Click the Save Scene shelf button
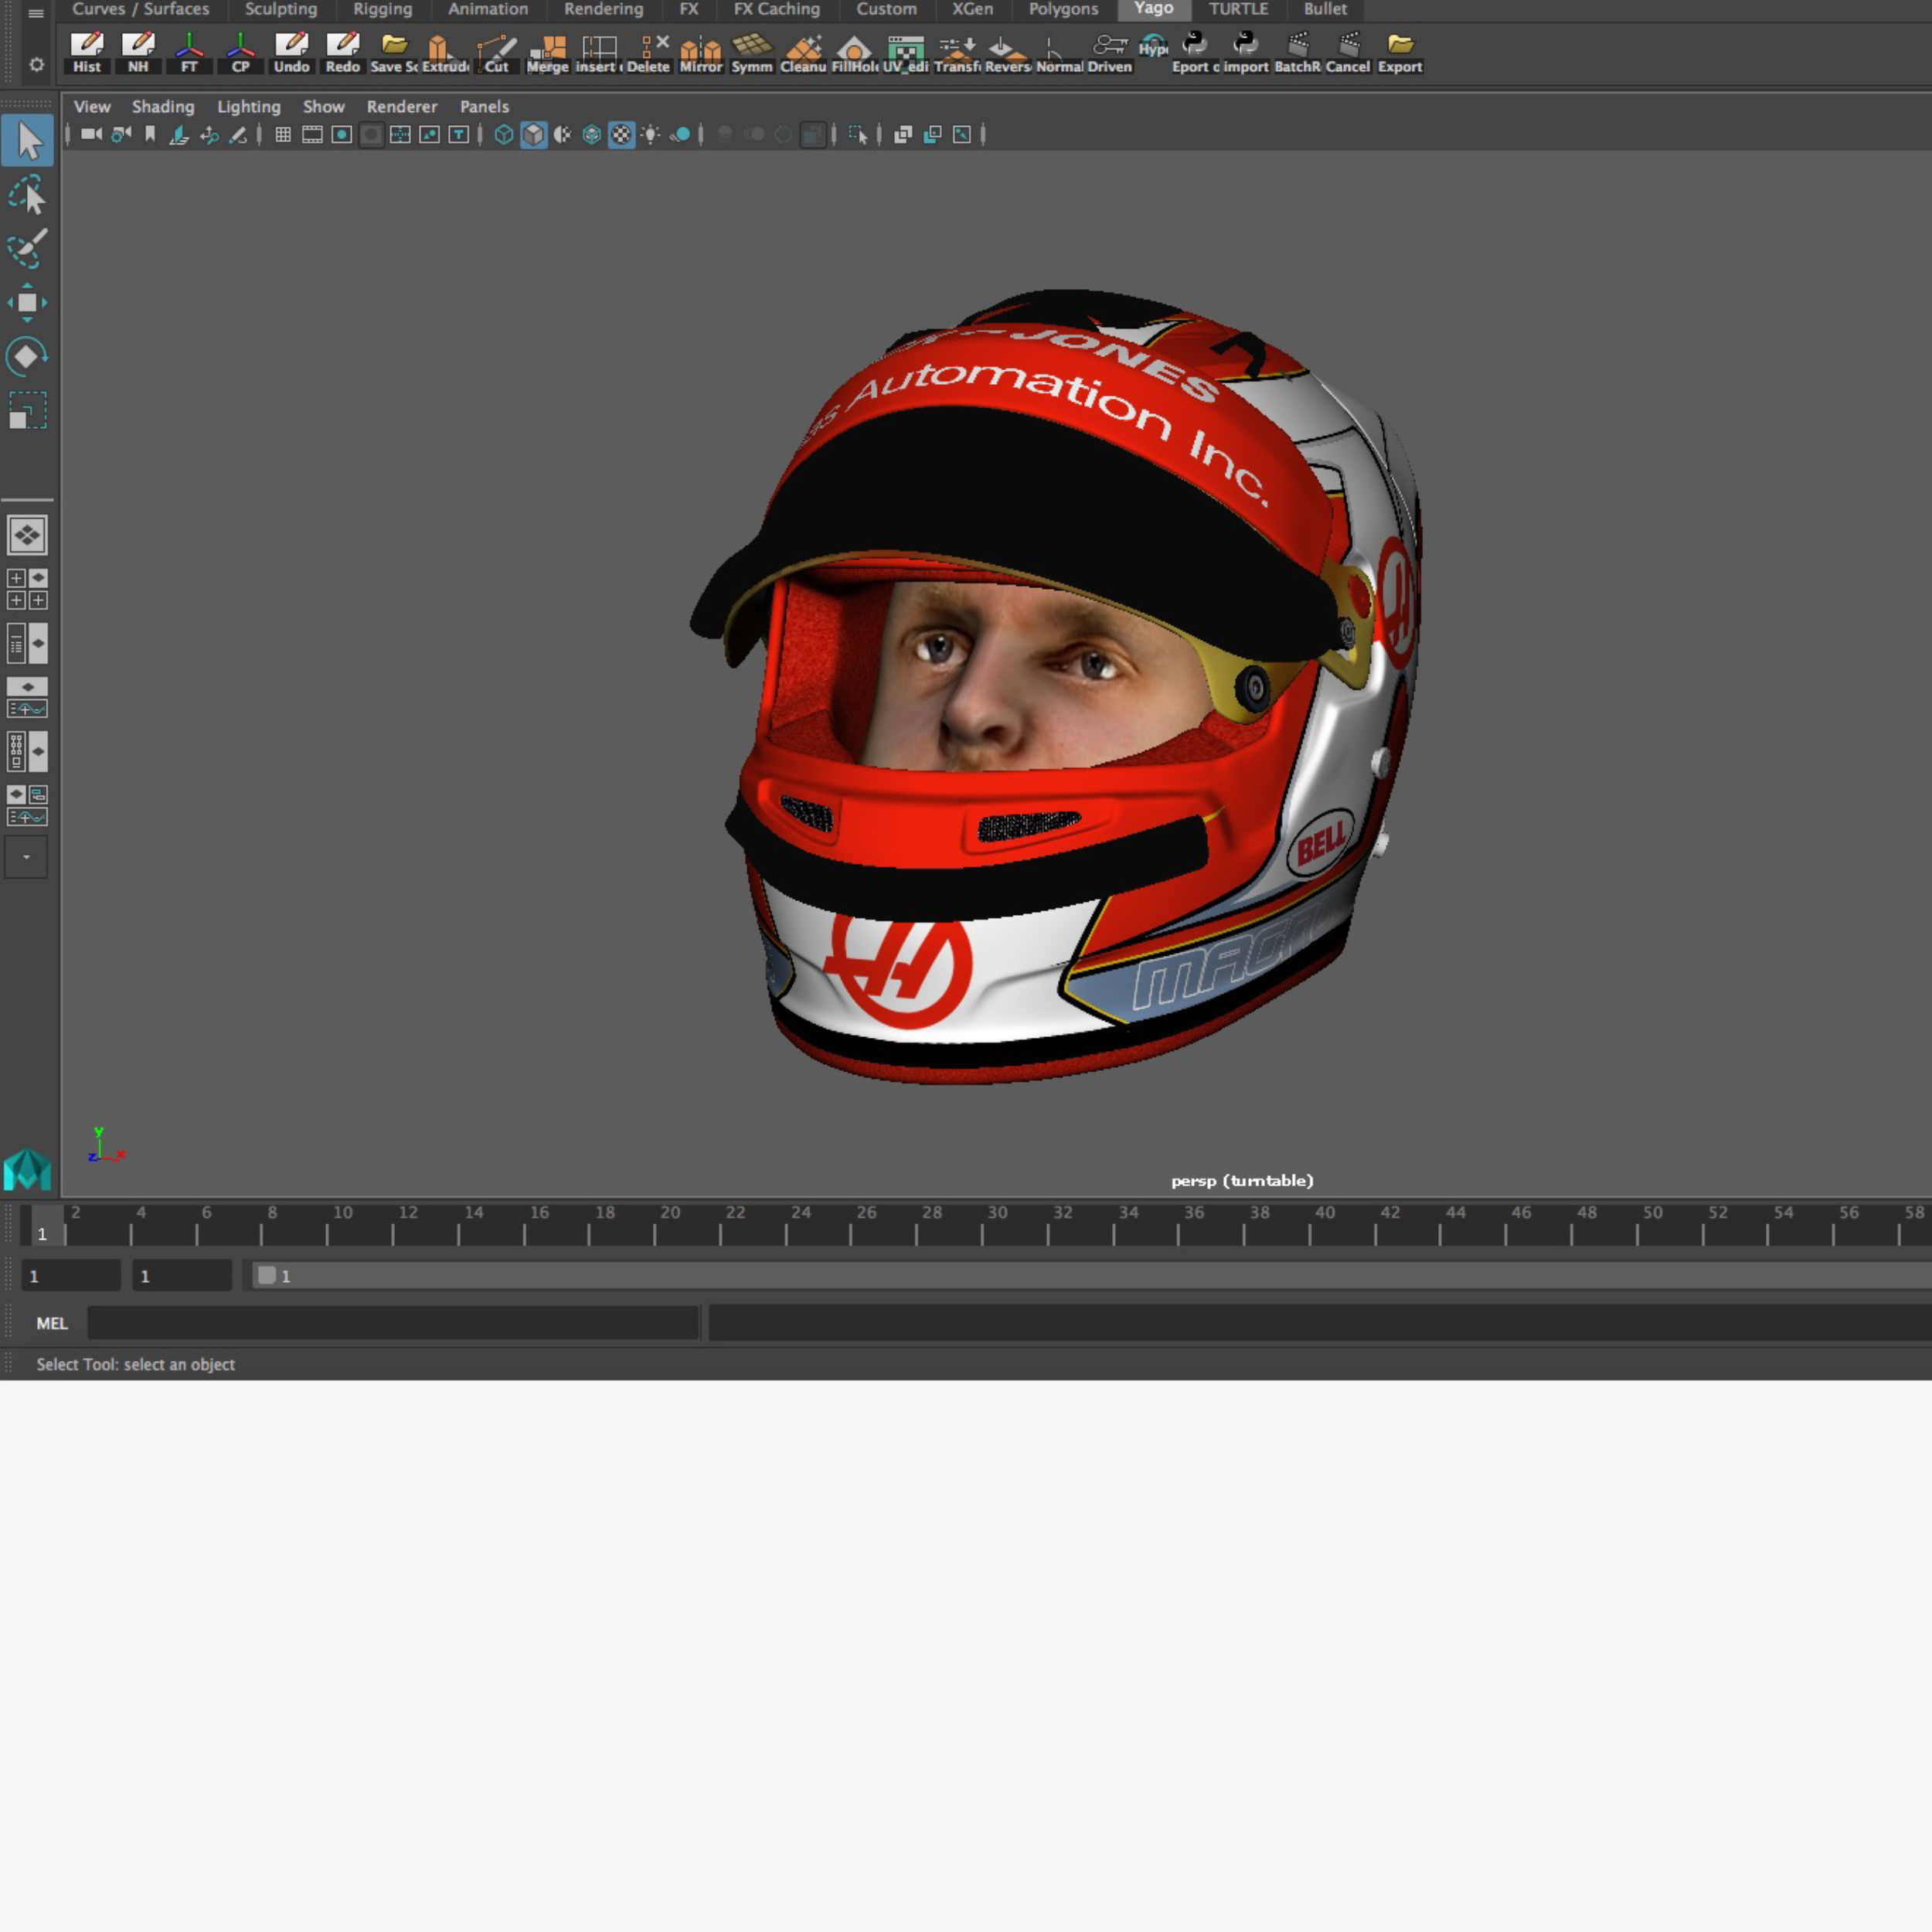The width and height of the screenshot is (1932, 1932). [394, 53]
